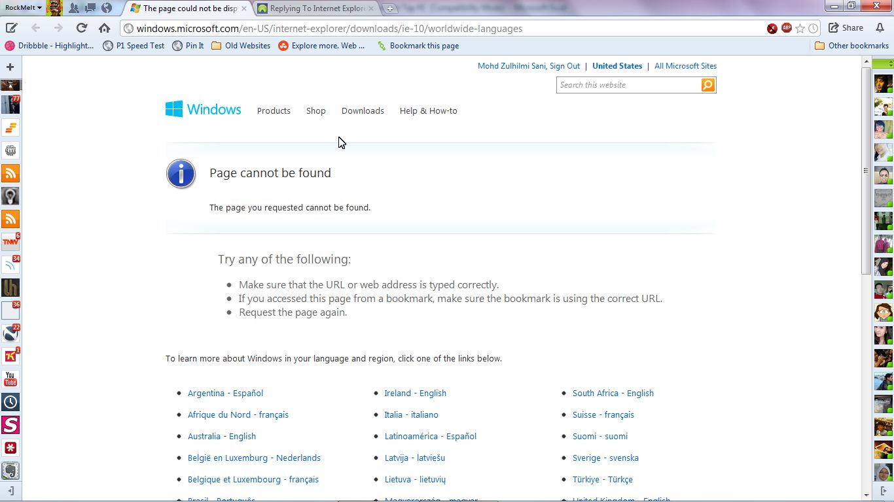Open the red asterisk sidebar app
894x502 pixels.
click(x=10, y=448)
